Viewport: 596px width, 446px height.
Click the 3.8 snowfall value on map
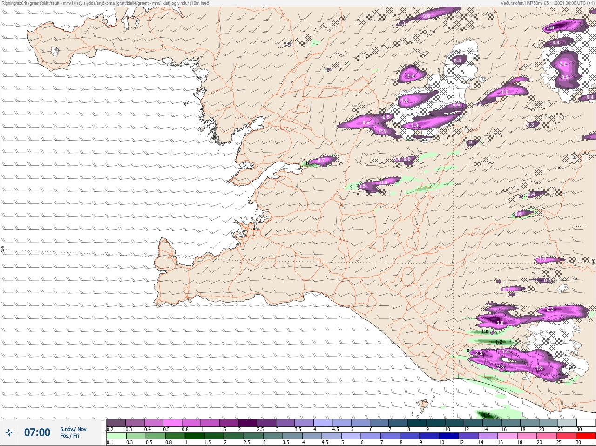(x=550, y=28)
